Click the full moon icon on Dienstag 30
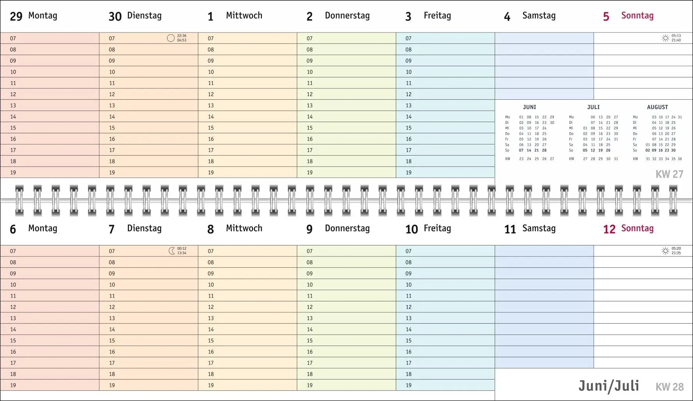The height and width of the screenshot is (401, 693). coord(171,38)
